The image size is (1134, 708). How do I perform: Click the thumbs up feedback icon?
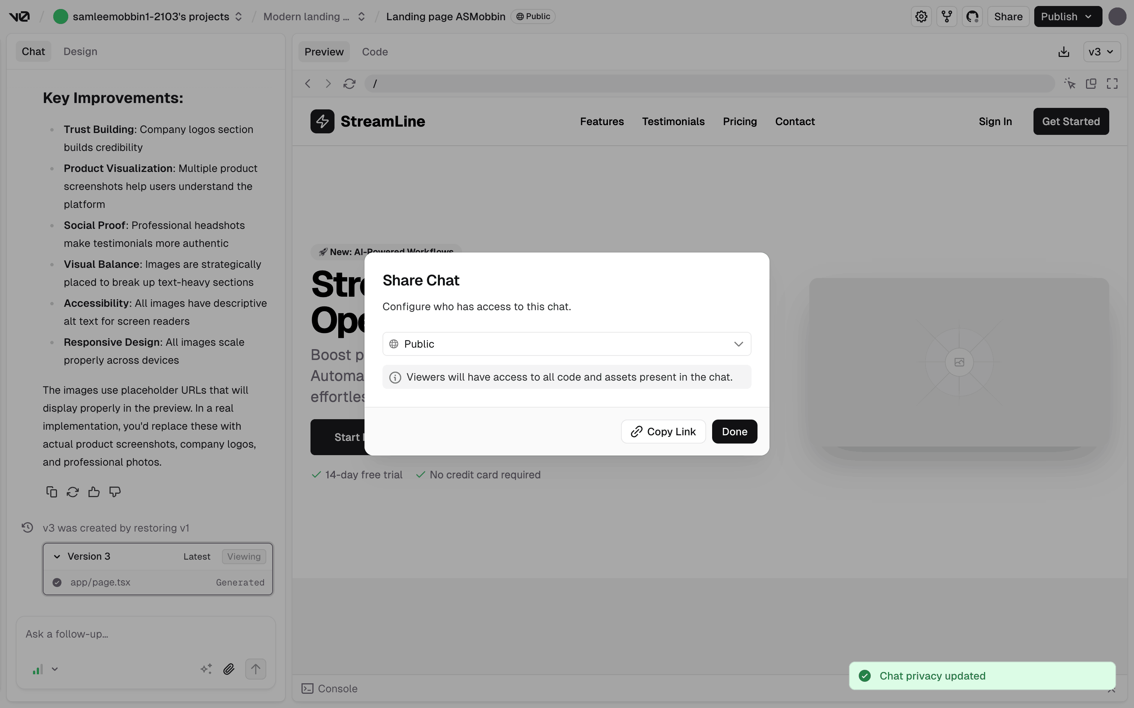point(94,491)
